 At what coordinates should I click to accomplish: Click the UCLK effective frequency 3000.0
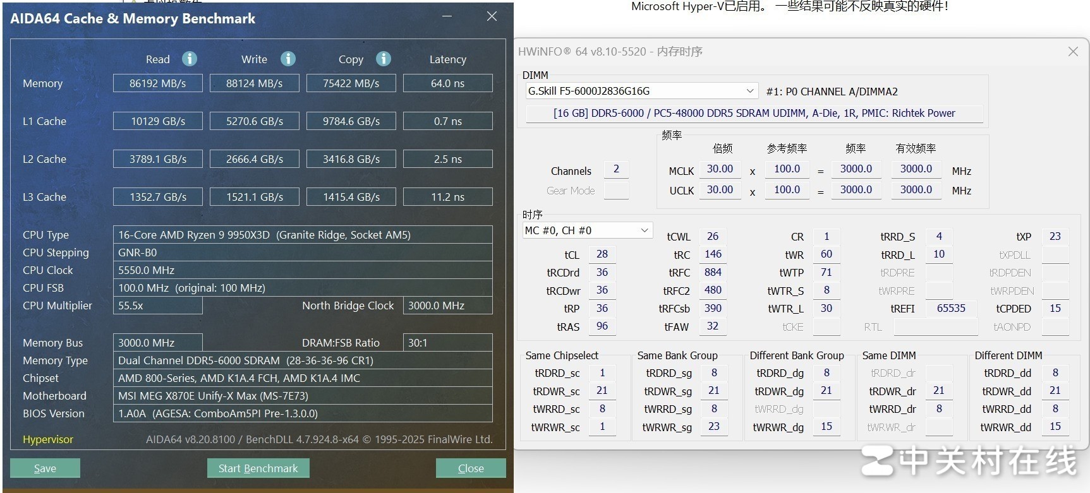tap(916, 190)
